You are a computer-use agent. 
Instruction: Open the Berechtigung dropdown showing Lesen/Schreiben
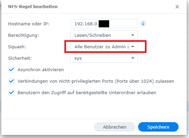pos(104,35)
